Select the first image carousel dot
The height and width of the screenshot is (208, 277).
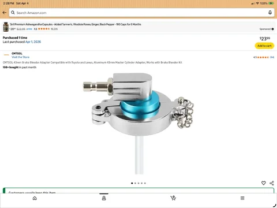[132, 183]
